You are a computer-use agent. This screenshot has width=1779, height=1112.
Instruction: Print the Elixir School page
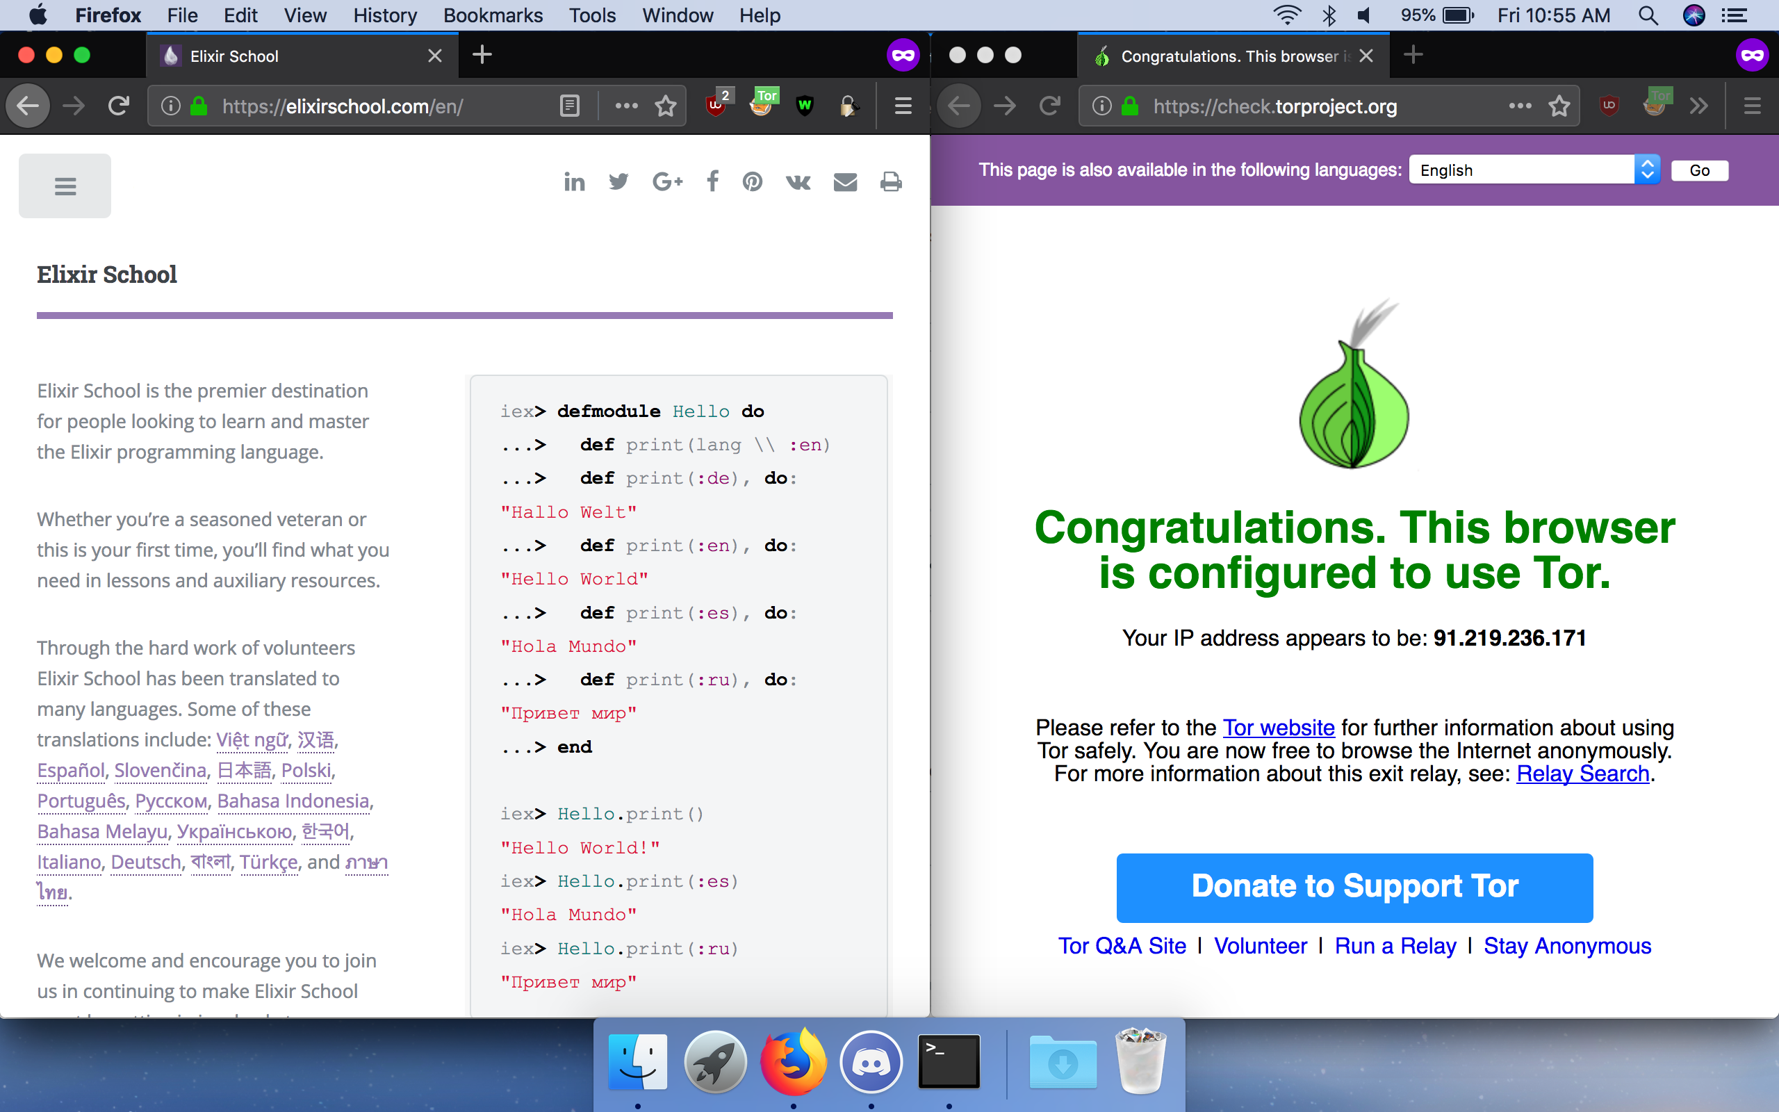(891, 181)
